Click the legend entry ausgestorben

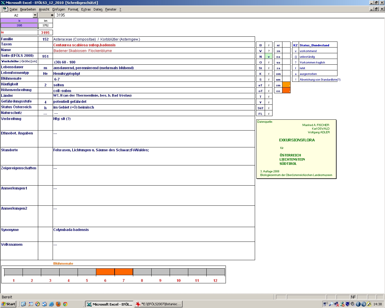[x=308, y=74]
